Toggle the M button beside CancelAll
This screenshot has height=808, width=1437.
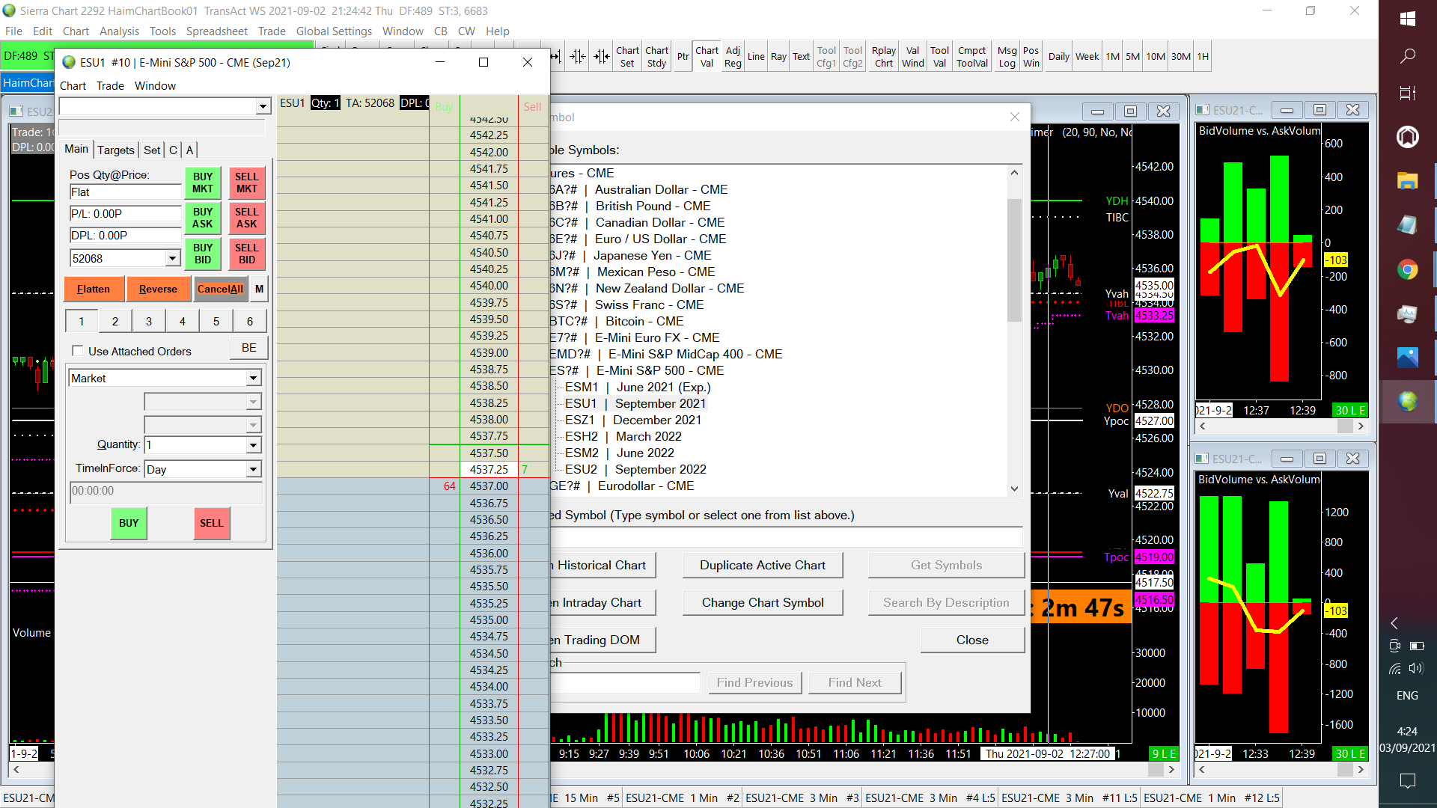click(259, 289)
